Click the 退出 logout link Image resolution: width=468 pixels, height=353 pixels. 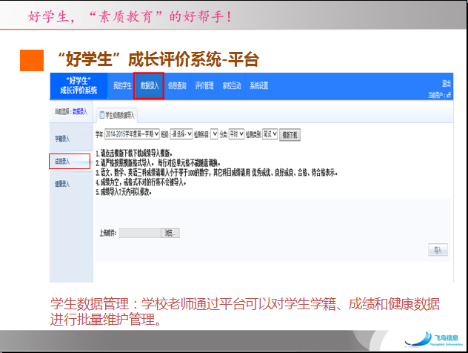(x=446, y=83)
